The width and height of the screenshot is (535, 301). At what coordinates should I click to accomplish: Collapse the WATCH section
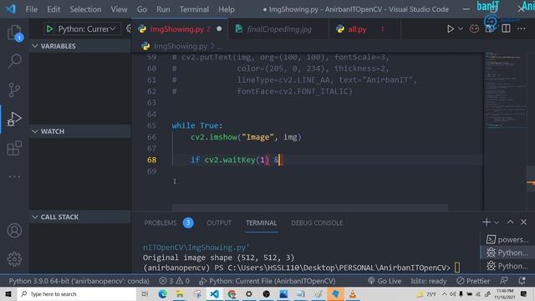[80, 131]
